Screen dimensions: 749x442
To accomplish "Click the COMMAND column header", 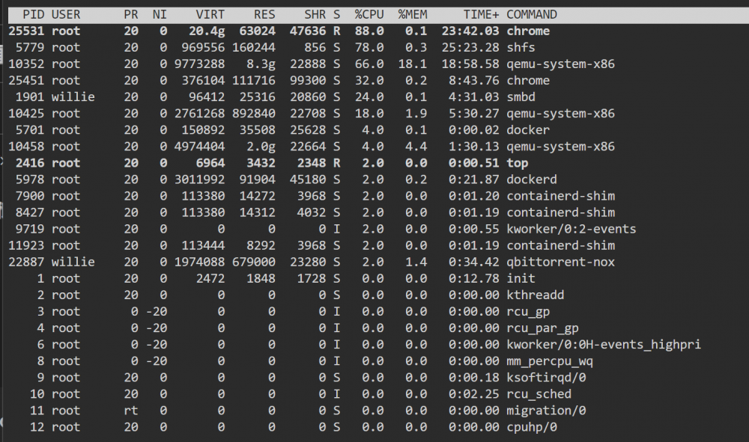I will tap(532, 15).
